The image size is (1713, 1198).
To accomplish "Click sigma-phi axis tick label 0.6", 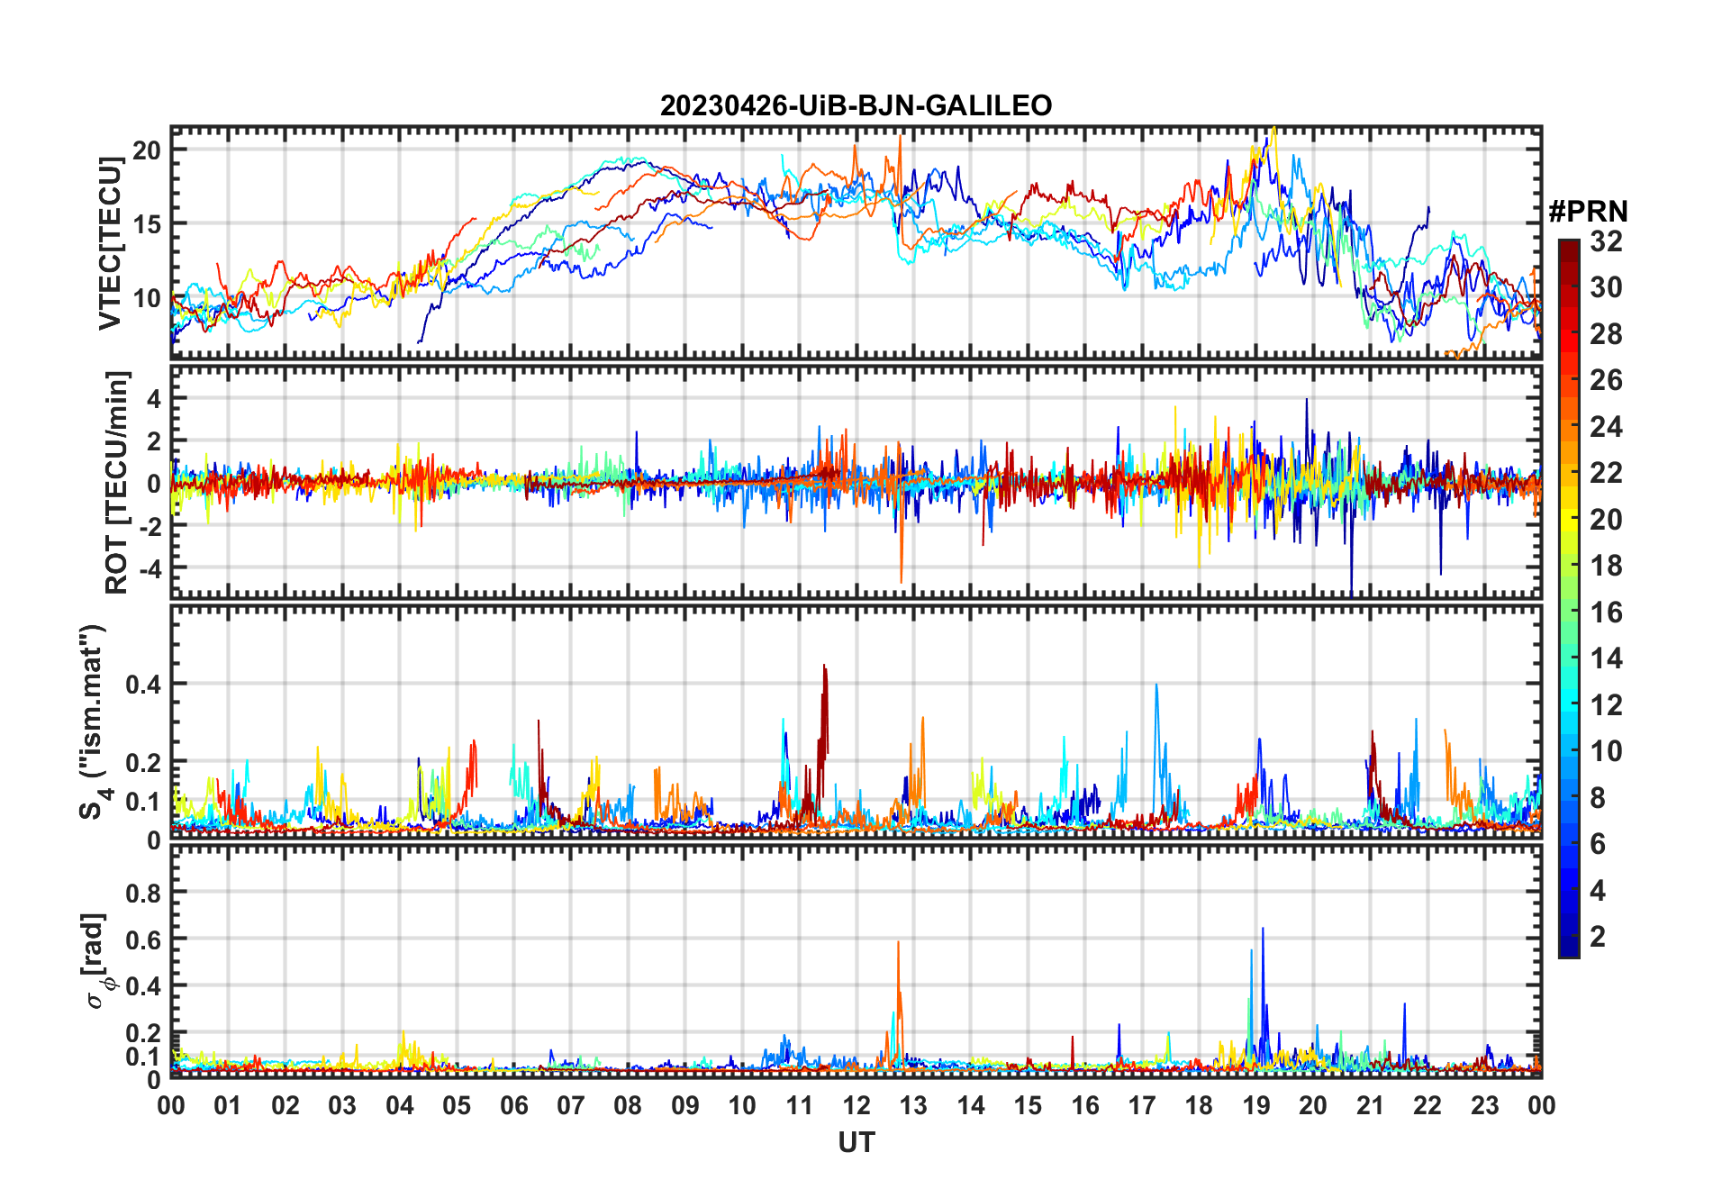I will pos(143,939).
